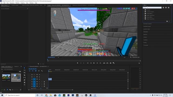Click the timeline horizontal zoom scrollbar

point(51,90)
